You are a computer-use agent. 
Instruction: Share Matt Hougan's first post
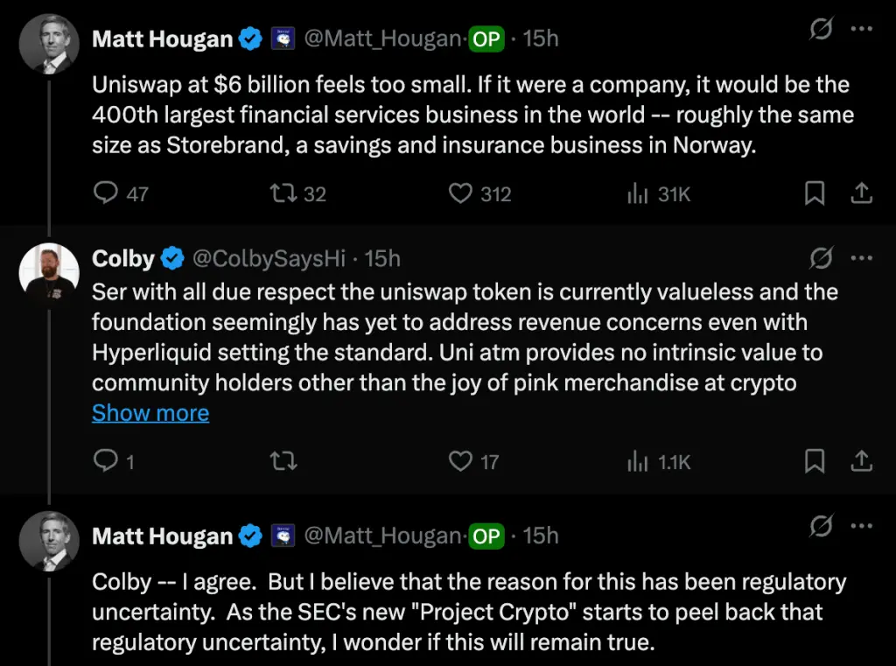[861, 193]
